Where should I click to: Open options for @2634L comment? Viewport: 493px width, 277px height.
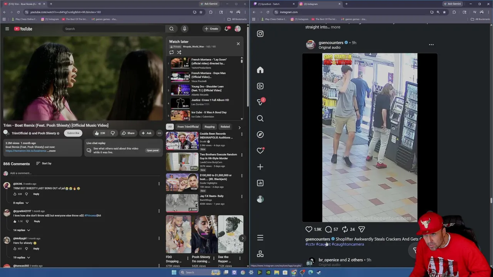(x=159, y=184)
